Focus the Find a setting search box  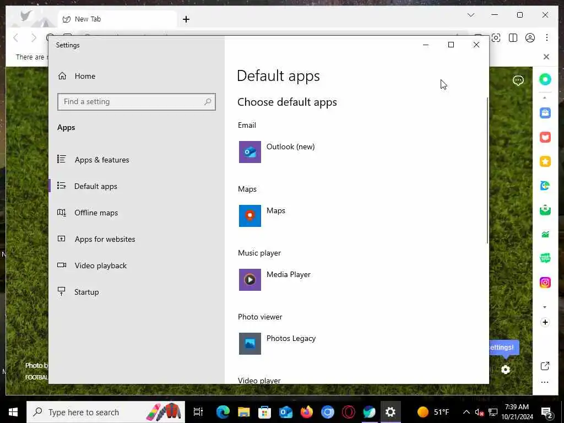point(137,102)
